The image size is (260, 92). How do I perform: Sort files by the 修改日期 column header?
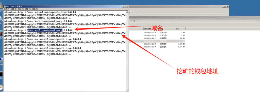pyautogui.click(x=148, y=29)
